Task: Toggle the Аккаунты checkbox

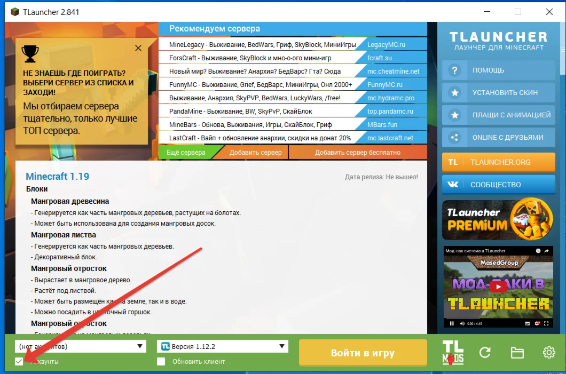Action: [x=19, y=361]
